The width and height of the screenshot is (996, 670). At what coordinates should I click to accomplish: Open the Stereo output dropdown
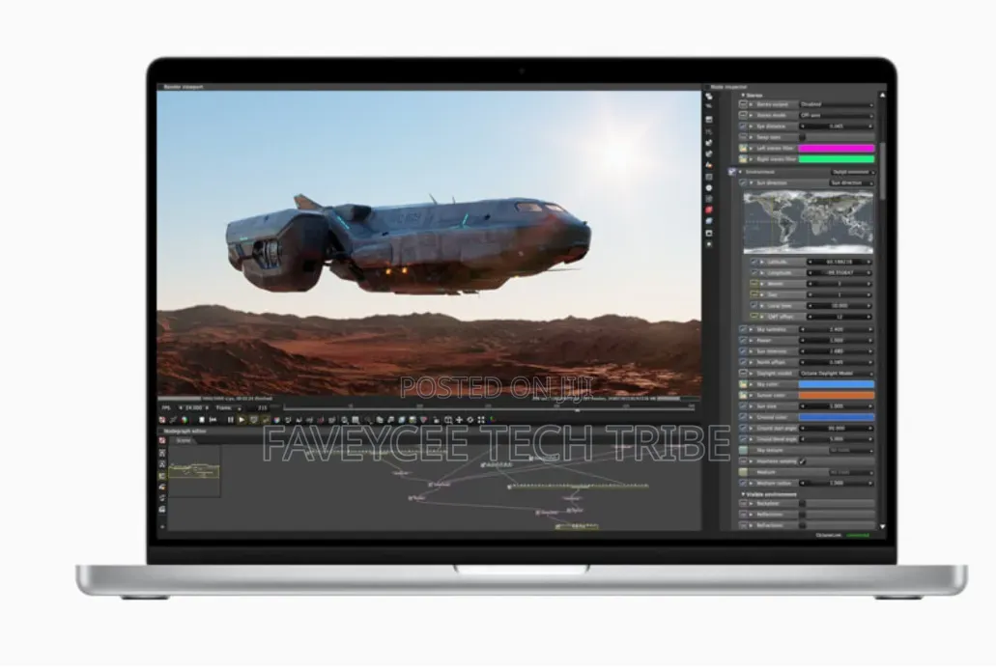click(x=836, y=104)
